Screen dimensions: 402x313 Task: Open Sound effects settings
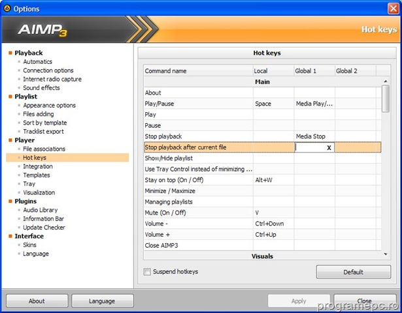tap(41, 88)
